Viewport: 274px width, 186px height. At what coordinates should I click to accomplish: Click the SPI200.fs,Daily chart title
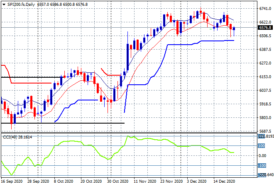coord(21,5)
